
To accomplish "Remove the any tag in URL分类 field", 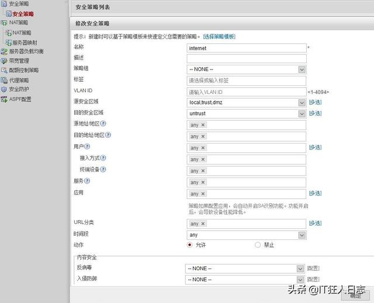I will click(x=203, y=224).
